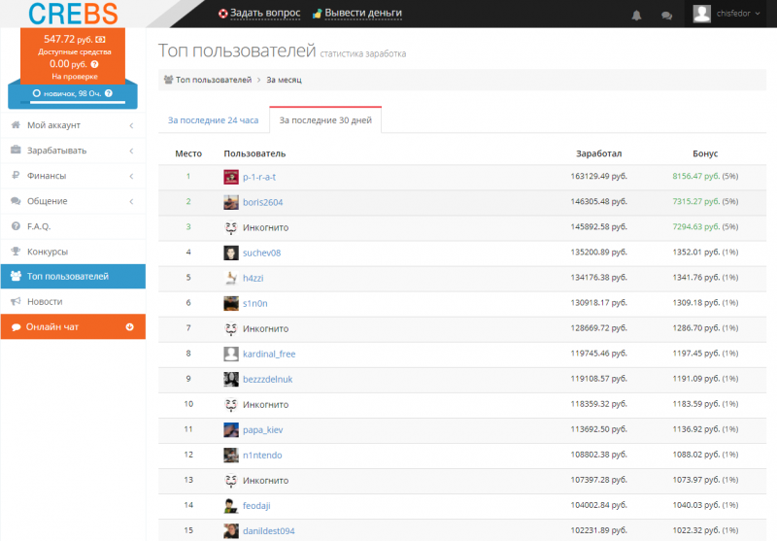Open user kardinal_free profile
Image resolution: width=777 pixels, height=541 pixels.
269,354
